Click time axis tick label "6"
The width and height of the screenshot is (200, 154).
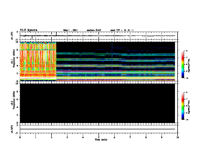tap(115, 137)
